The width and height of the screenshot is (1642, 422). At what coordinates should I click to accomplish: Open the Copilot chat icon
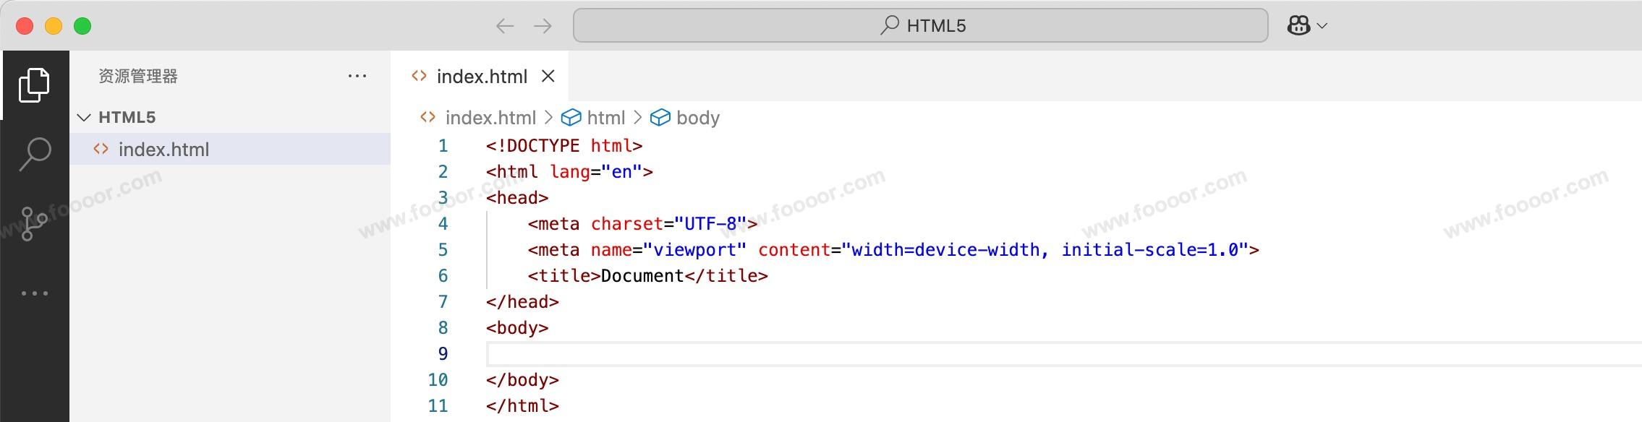pyautogui.click(x=1298, y=26)
